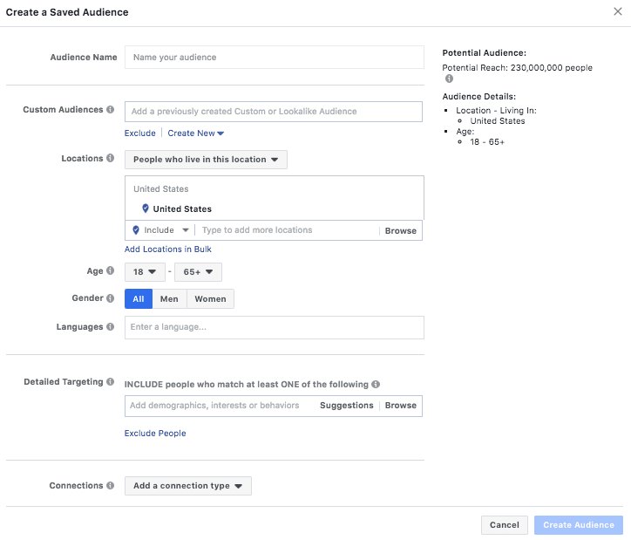Viewport: 631px width, 540px height.
Task: Select Men gender option
Action: click(169, 299)
